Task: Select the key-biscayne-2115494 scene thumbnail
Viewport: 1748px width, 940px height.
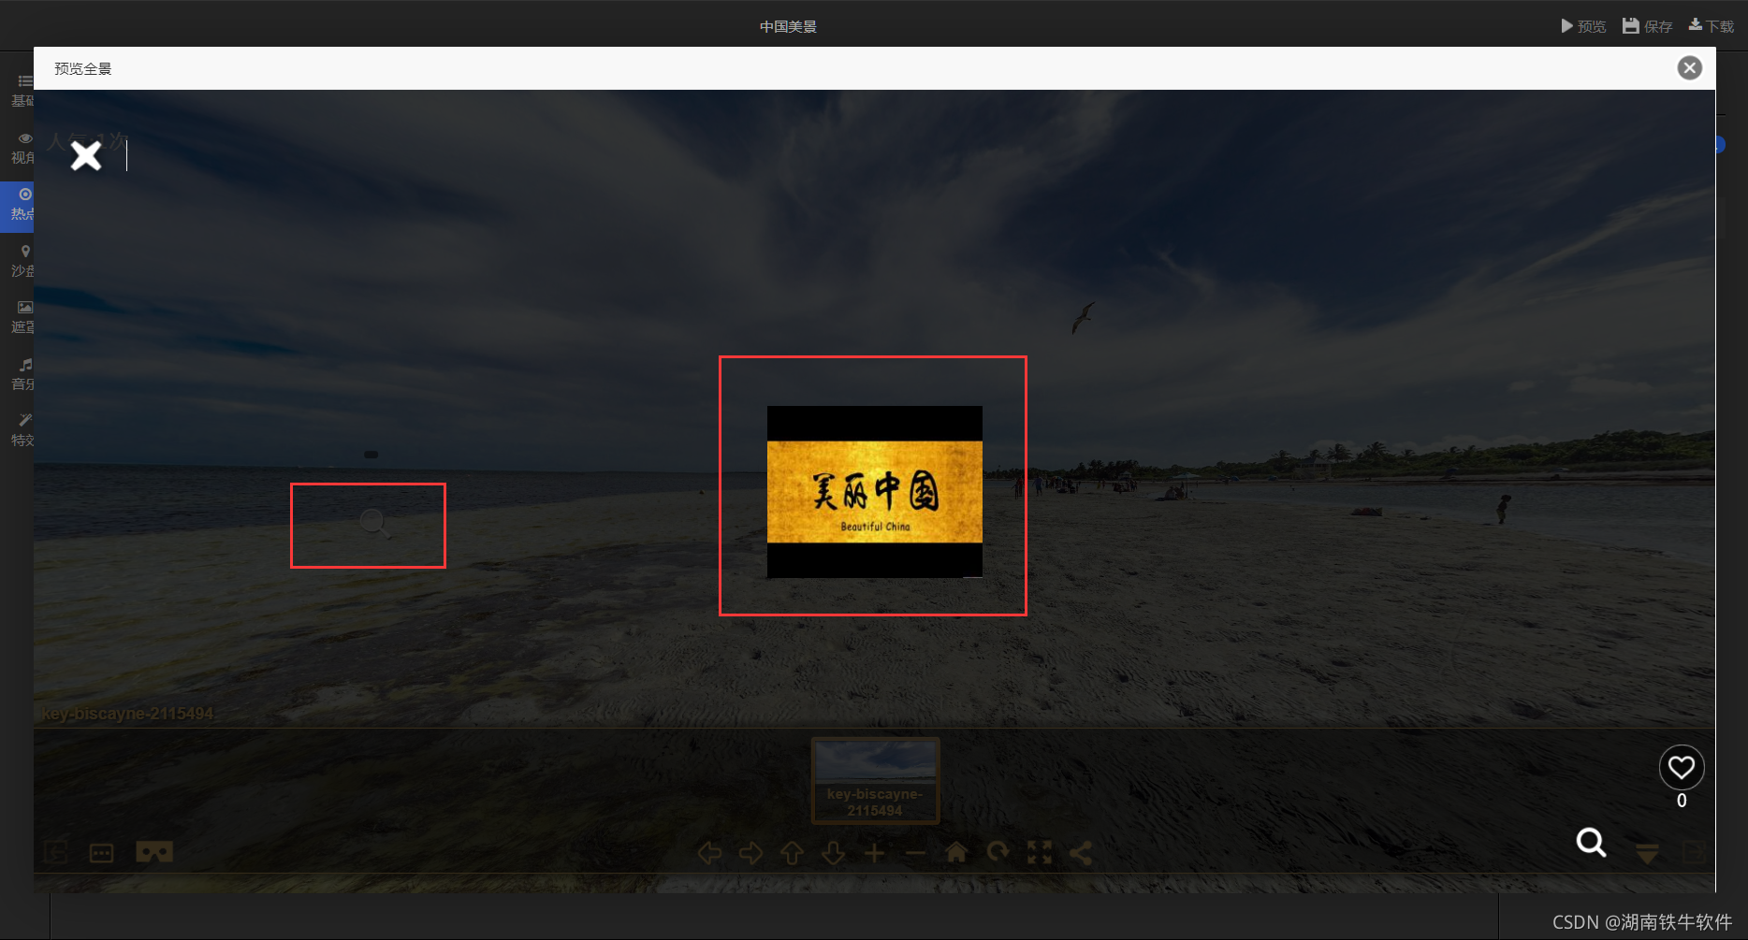Action: [x=875, y=780]
